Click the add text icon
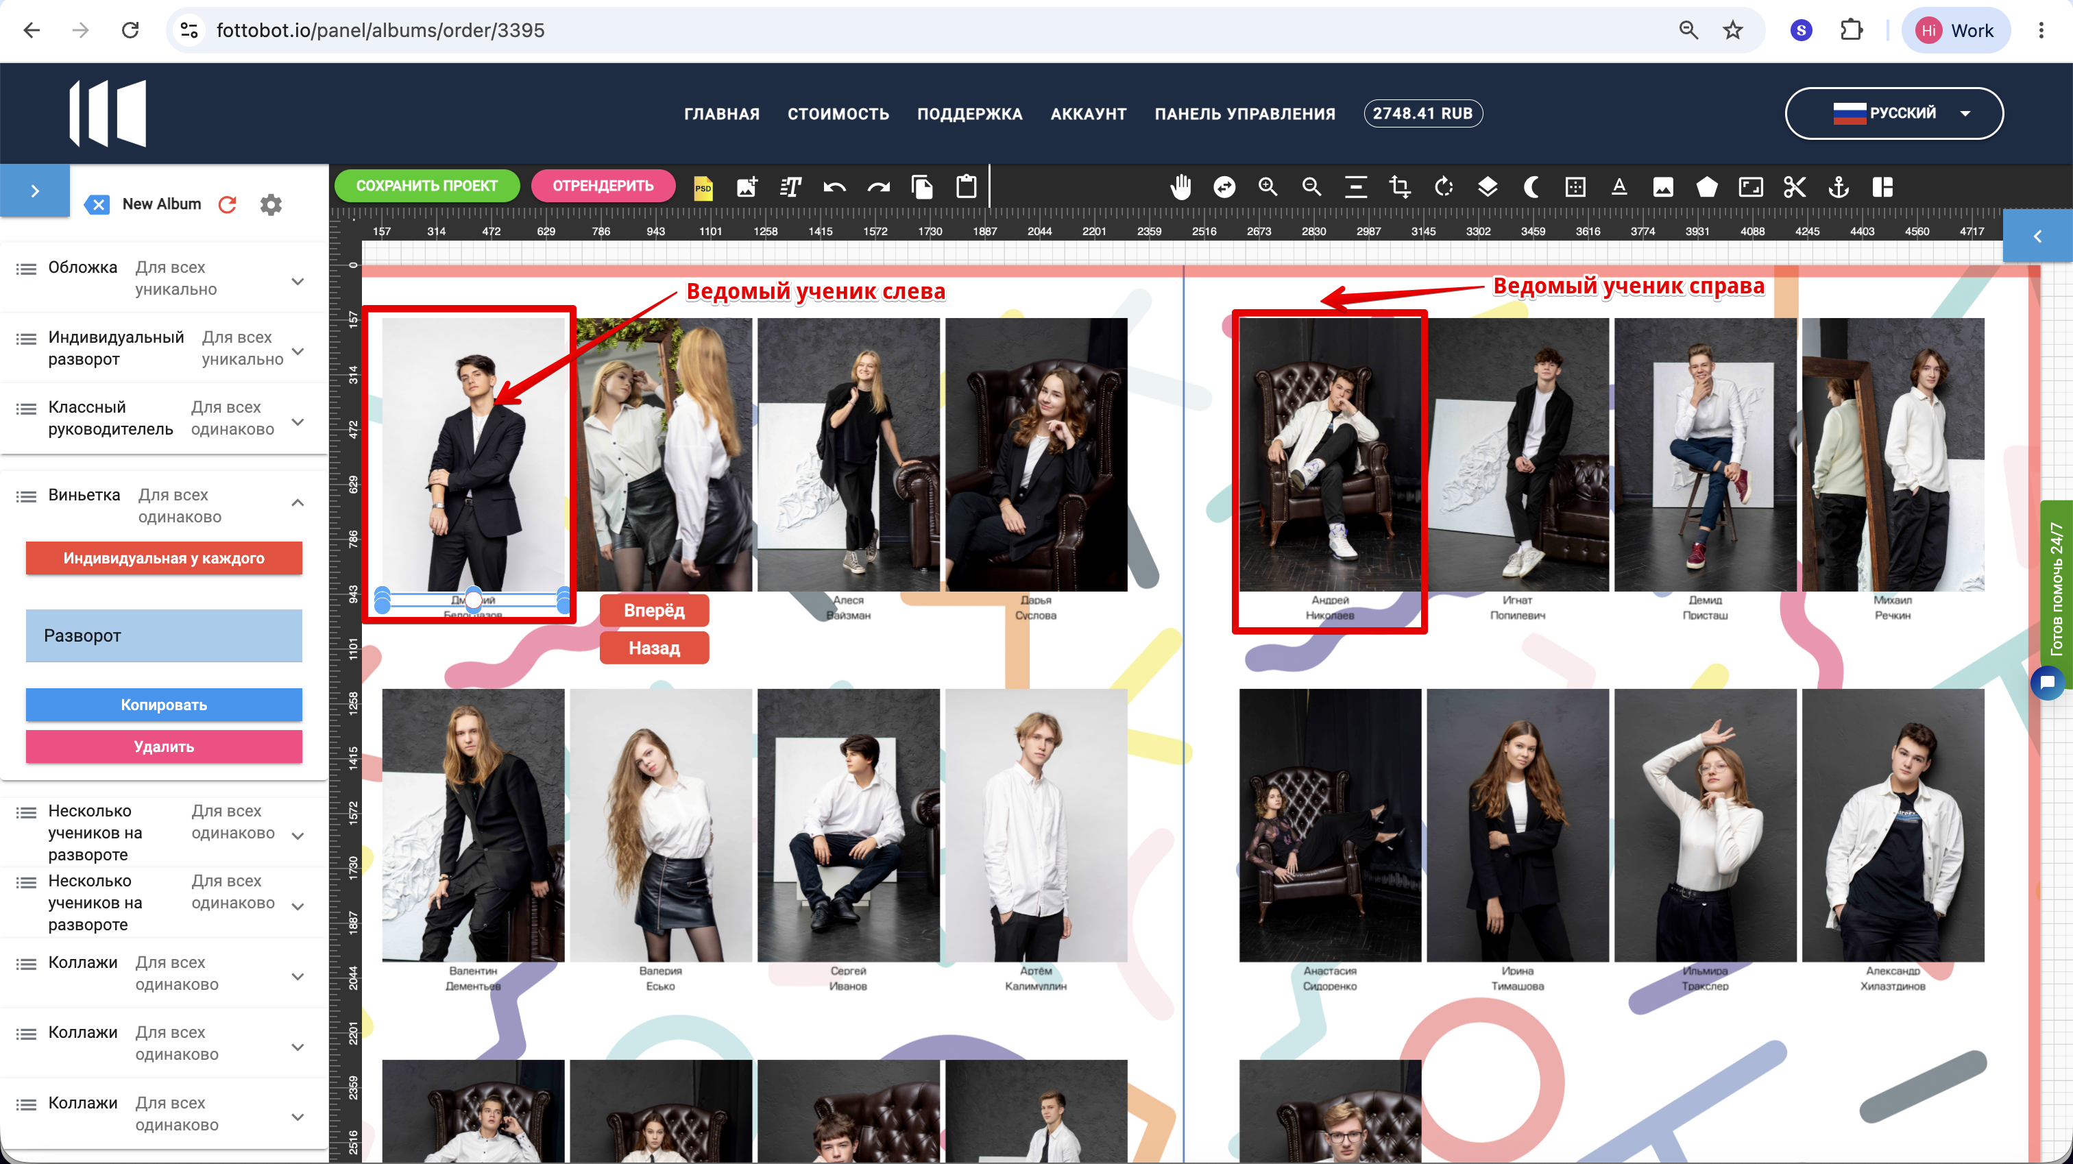2073x1164 pixels. (x=790, y=188)
